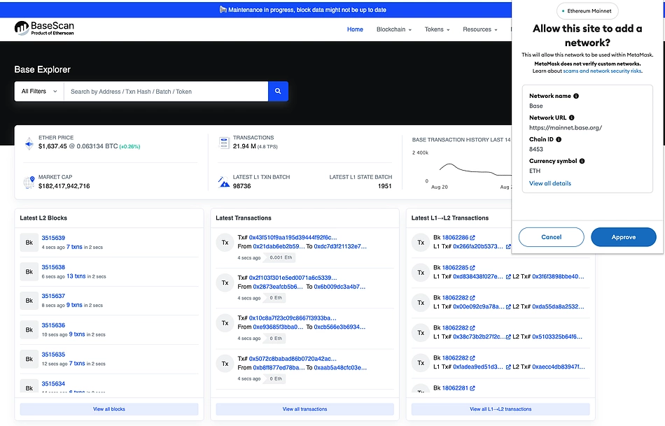This screenshot has width=665, height=426.
Task: Select the Bk icon beside block 3515639
Action: 29,243
